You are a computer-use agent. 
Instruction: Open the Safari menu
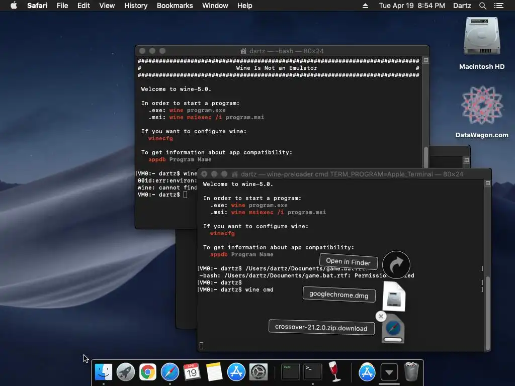tap(37, 6)
